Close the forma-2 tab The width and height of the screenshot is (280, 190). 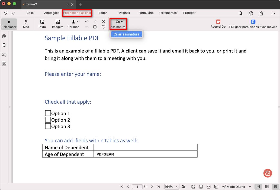pos(72,4)
